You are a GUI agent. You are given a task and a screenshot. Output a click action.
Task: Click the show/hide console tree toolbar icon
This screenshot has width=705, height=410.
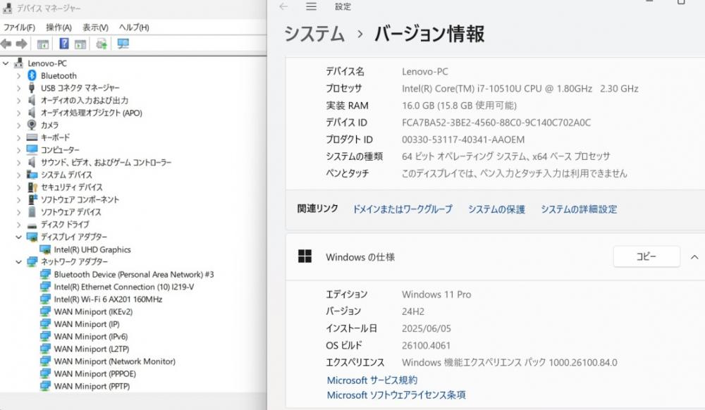pos(43,44)
